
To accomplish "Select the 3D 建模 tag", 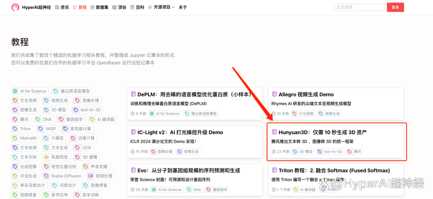I will click(87, 157).
